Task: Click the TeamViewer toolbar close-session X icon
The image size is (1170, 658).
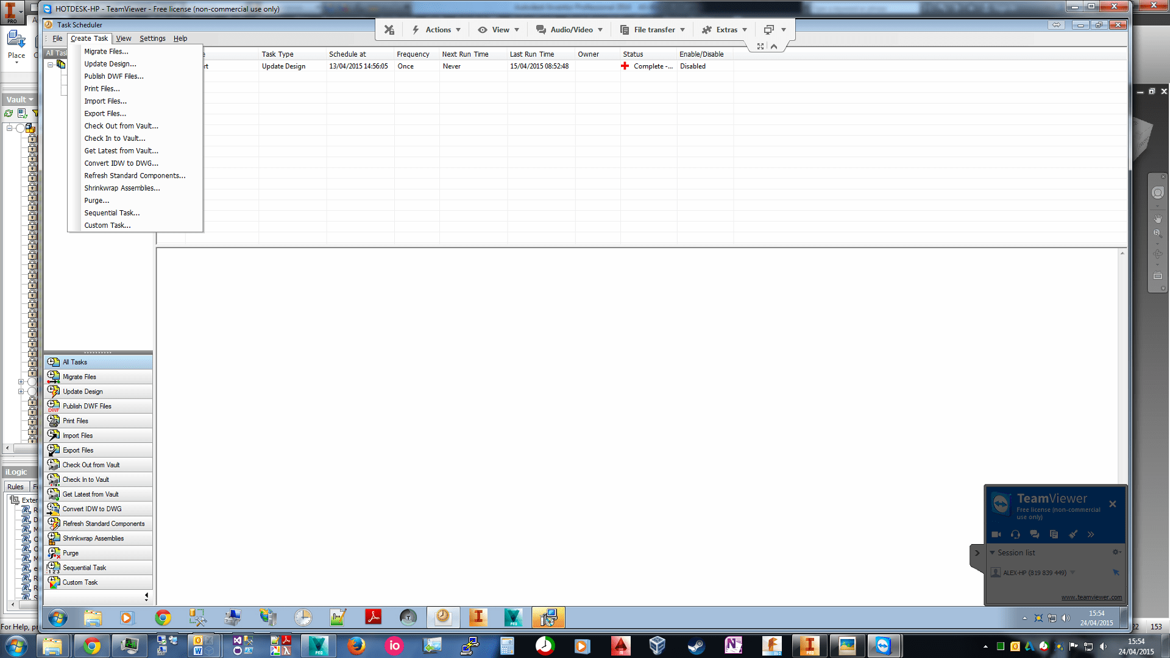Action: 389,30
